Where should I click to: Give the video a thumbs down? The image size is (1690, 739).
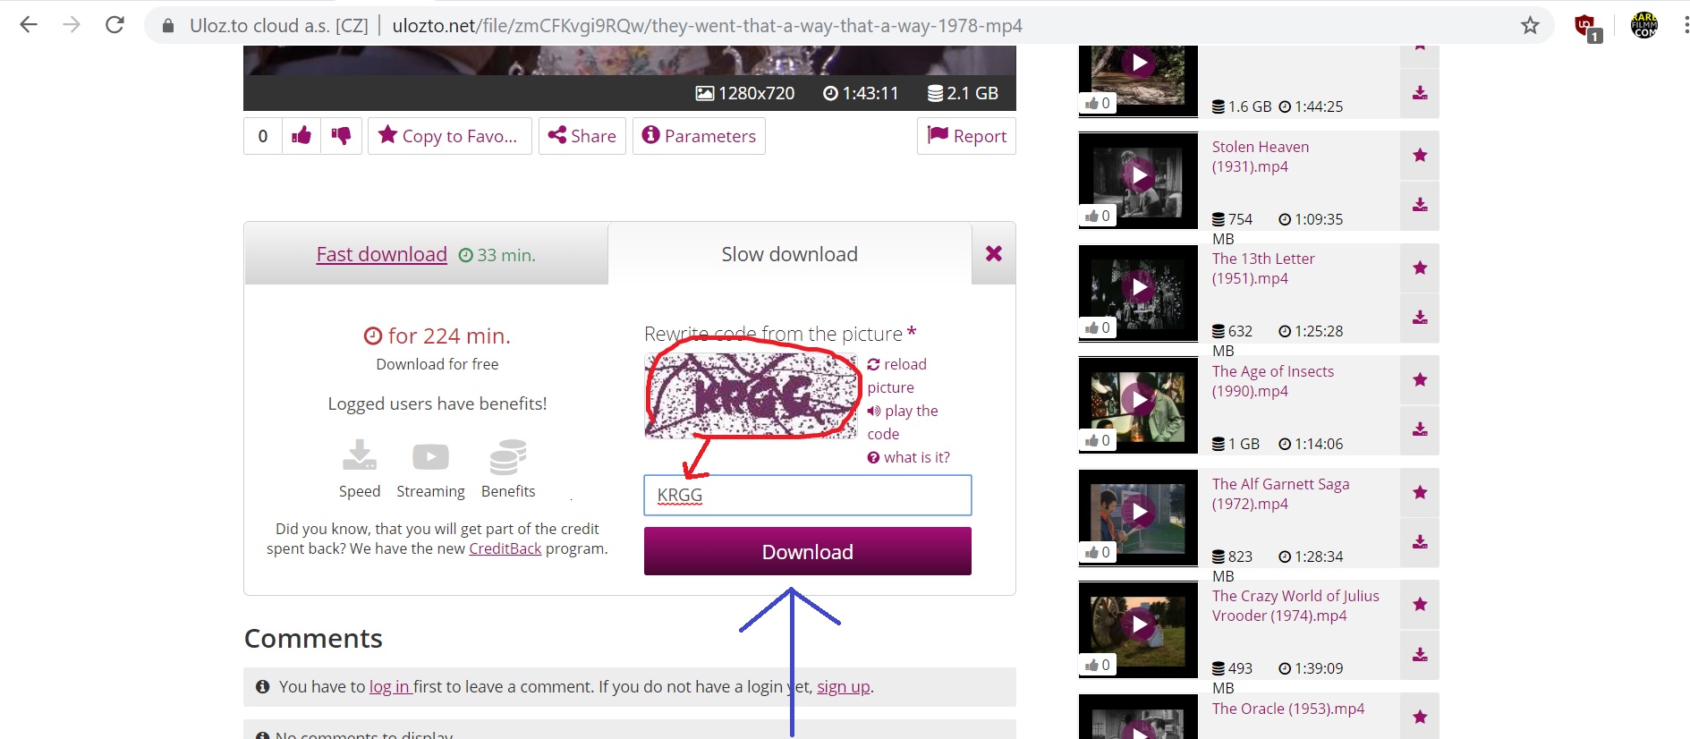342,136
